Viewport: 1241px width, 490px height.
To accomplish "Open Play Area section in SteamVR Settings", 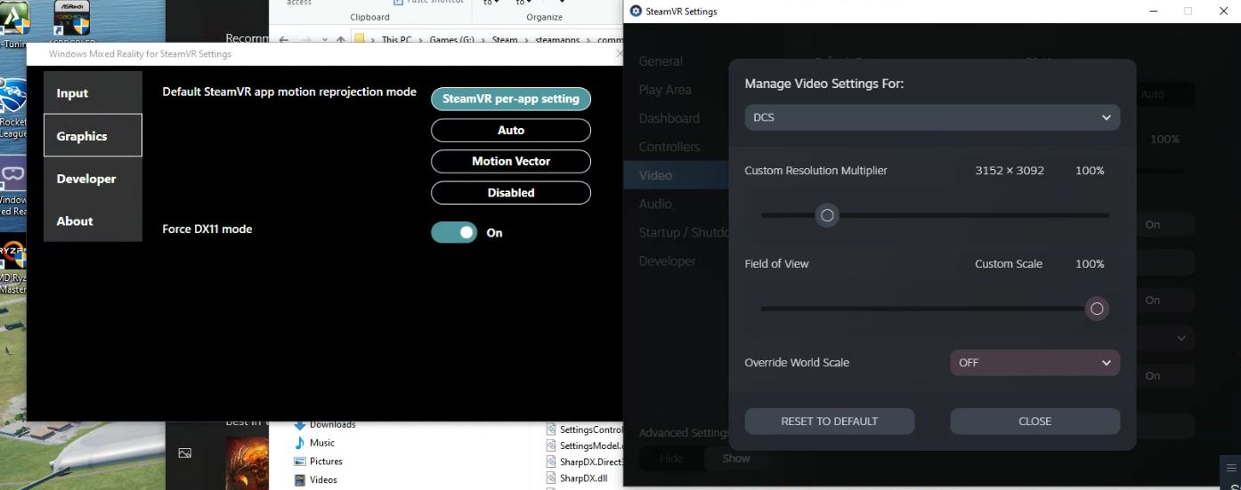I will (x=665, y=90).
